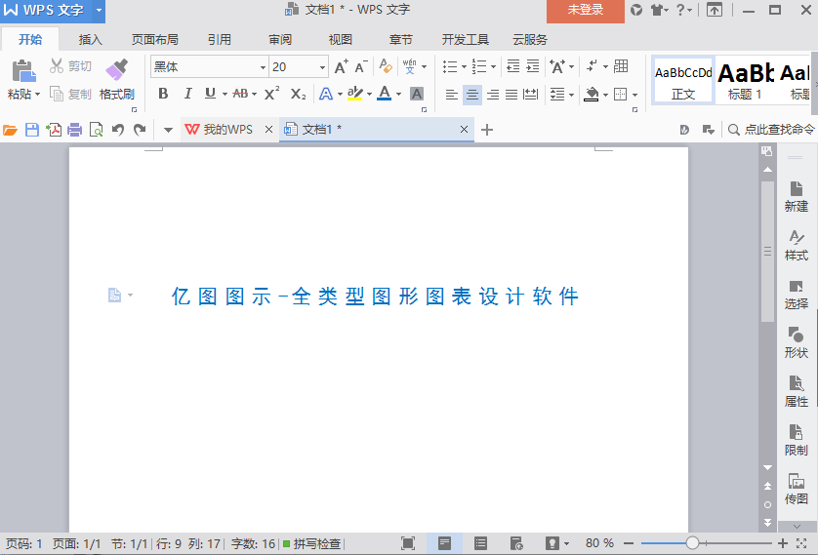Insert table from ribbon grid icon
Screen dimensions: 818x555
tap(621, 66)
